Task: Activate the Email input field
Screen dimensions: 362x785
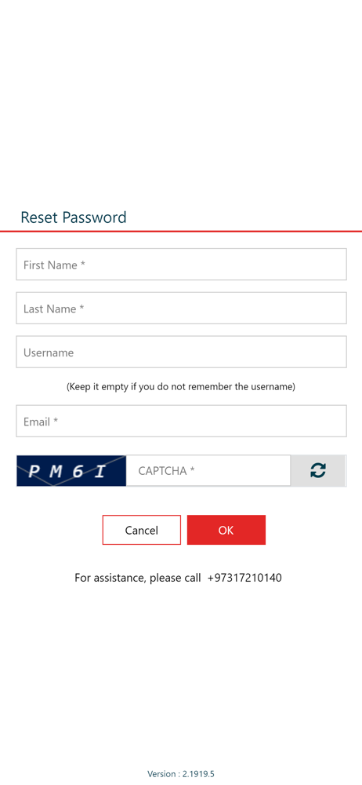Action: coord(181,421)
